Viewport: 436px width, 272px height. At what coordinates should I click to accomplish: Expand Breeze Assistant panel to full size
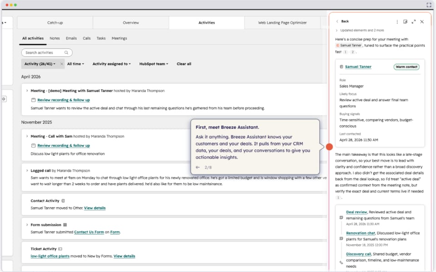[413, 22]
